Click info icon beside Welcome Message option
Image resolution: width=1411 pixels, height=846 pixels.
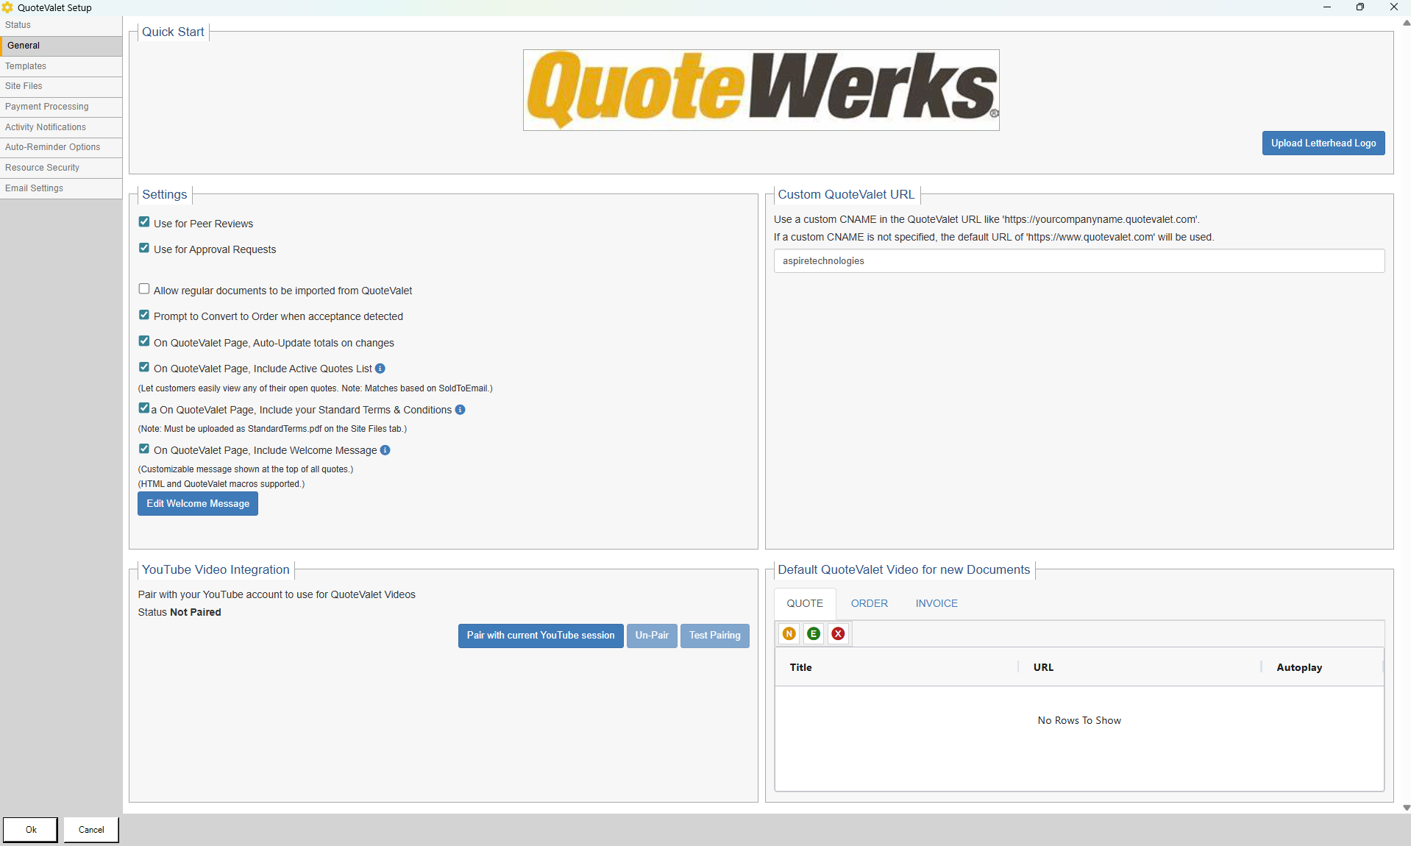[385, 450]
